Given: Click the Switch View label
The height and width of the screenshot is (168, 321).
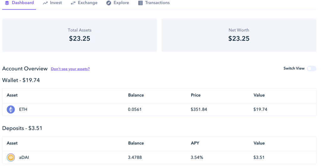Looking at the screenshot, I should point(294,68).
